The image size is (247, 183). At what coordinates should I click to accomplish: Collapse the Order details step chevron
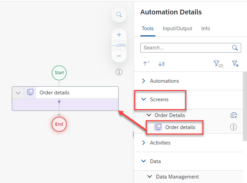[x=18, y=93]
